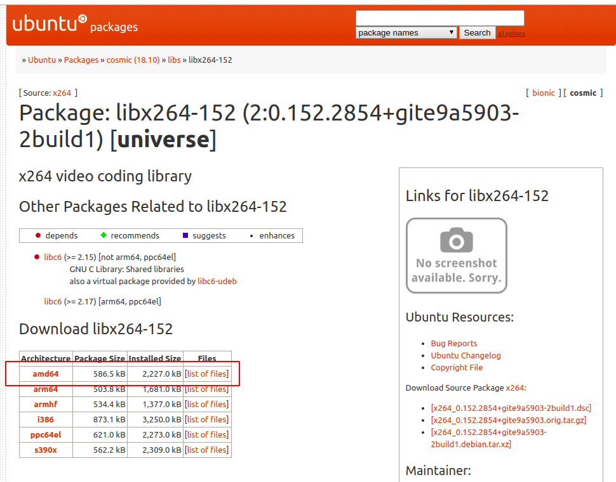Click the 586.5 kB package size cell
This screenshot has height=482, width=616.
(x=100, y=374)
